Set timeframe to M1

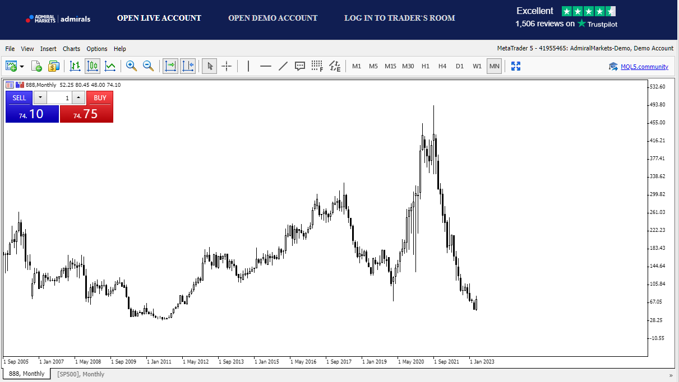coord(357,66)
